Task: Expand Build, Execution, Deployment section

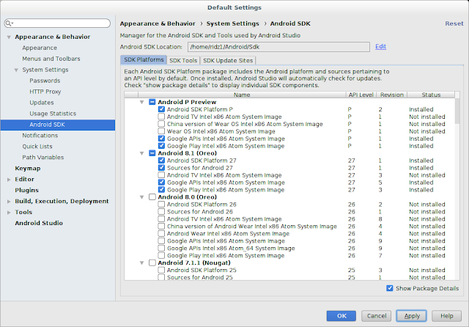Action: tap(9, 202)
